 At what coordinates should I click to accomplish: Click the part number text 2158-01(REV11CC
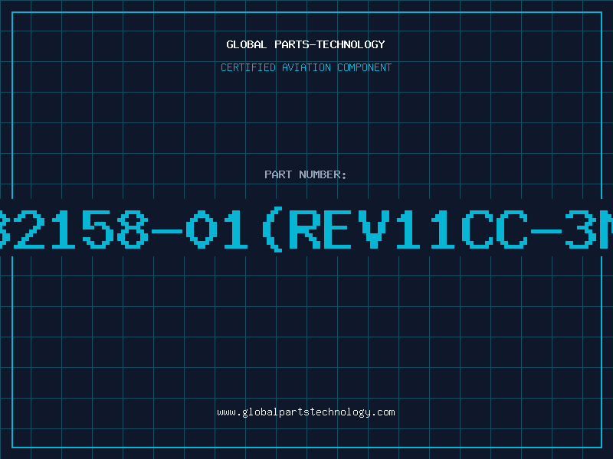coord(270,229)
